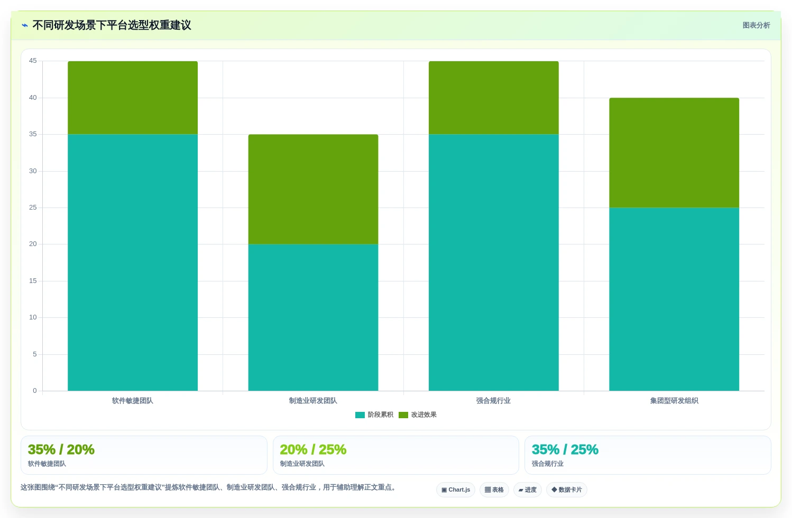
Task: Click the 软件敏捷团队 x-axis label
Action: tap(133, 401)
